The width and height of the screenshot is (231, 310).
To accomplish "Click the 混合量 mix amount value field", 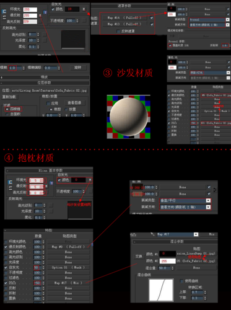I will (x=165, y=268).
